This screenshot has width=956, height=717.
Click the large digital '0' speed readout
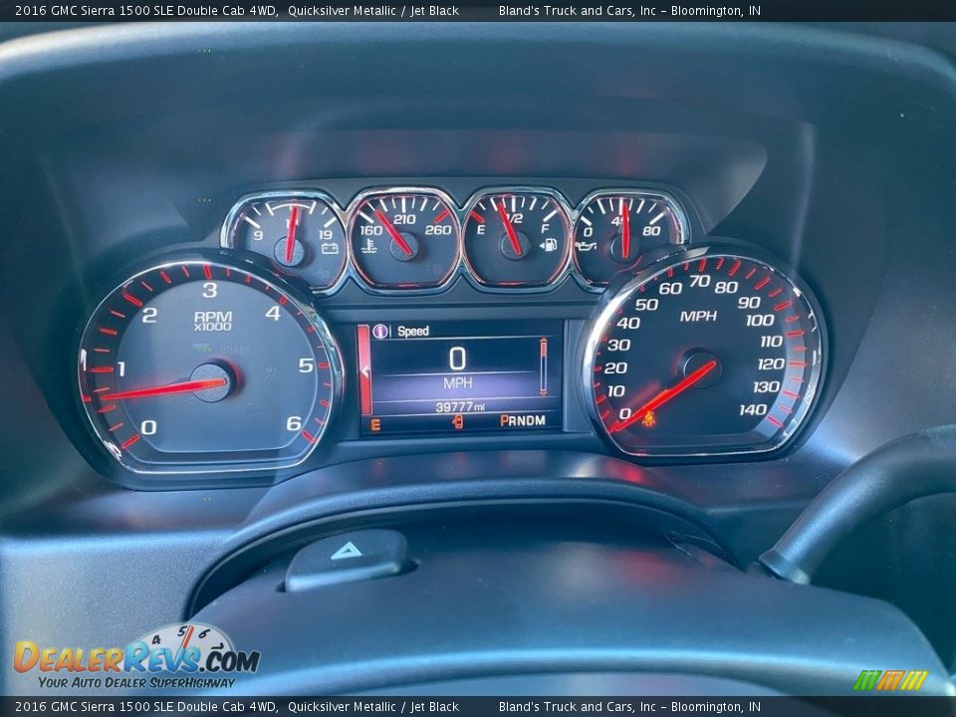pyautogui.click(x=457, y=358)
